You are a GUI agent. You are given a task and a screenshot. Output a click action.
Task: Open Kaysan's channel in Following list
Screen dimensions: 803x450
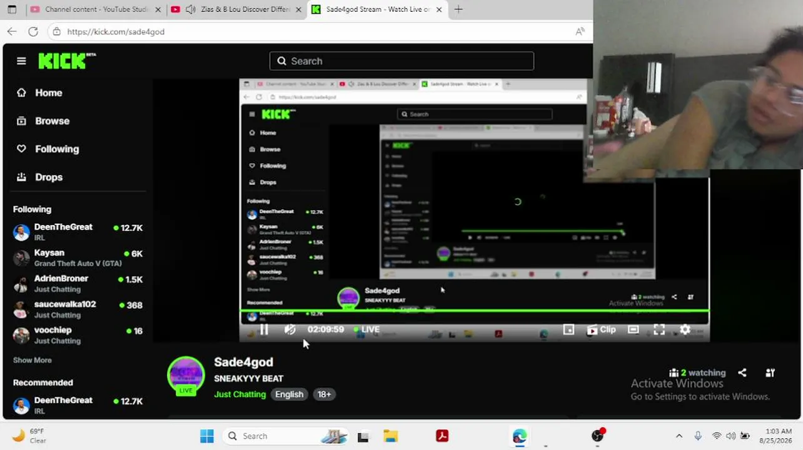tap(78, 257)
